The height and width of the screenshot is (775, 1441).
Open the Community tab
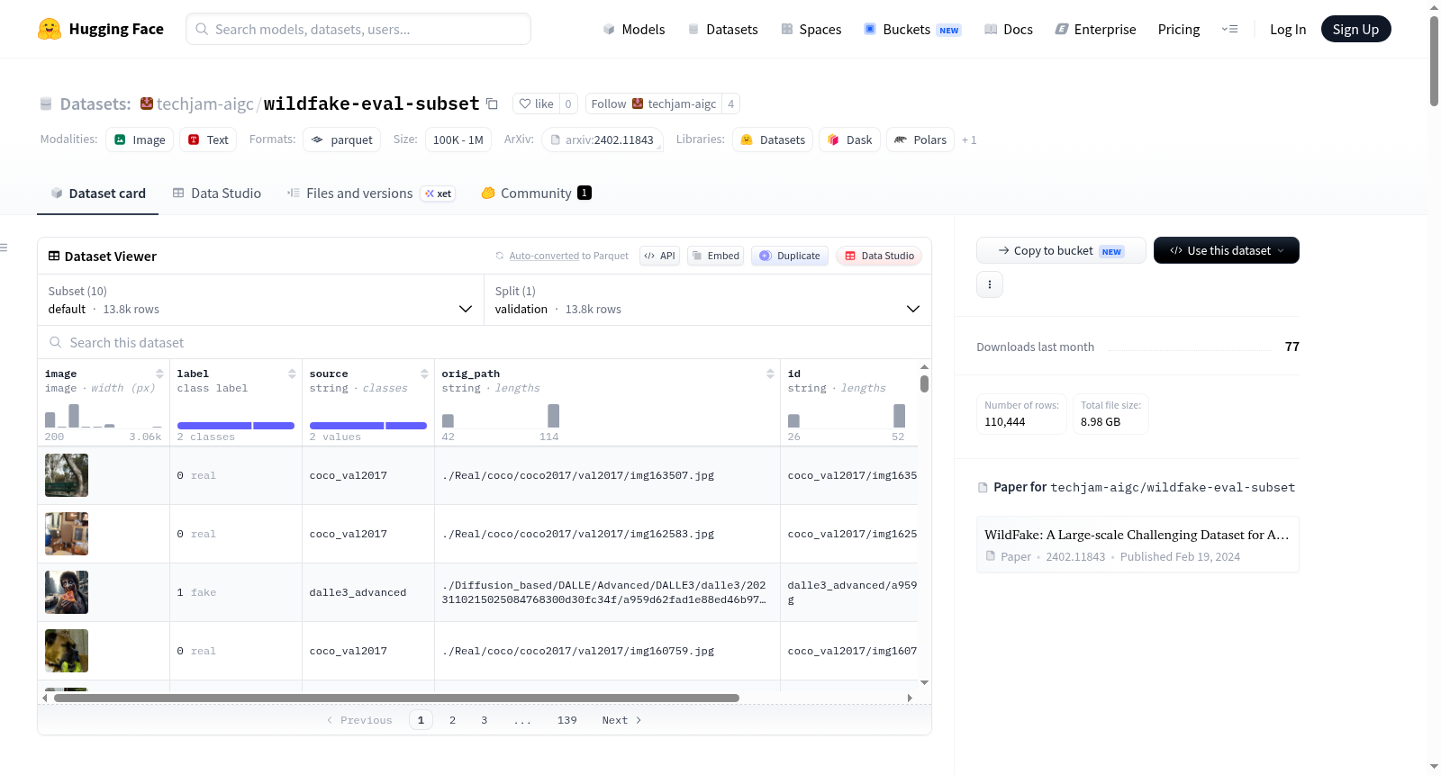tap(536, 194)
